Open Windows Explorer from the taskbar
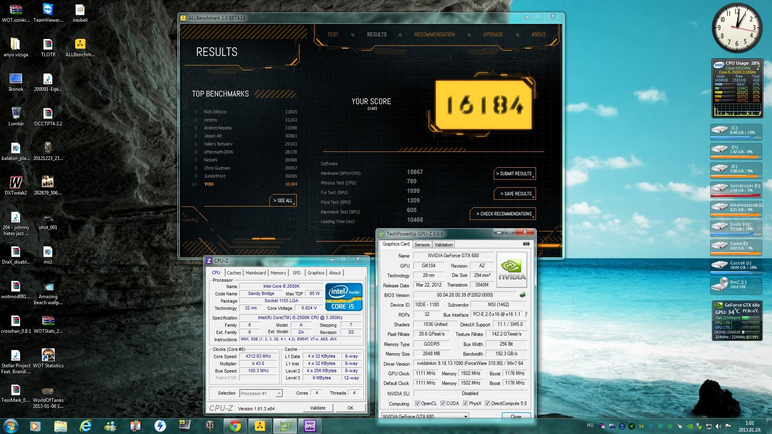The width and height of the screenshot is (772, 434). tap(60, 426)
